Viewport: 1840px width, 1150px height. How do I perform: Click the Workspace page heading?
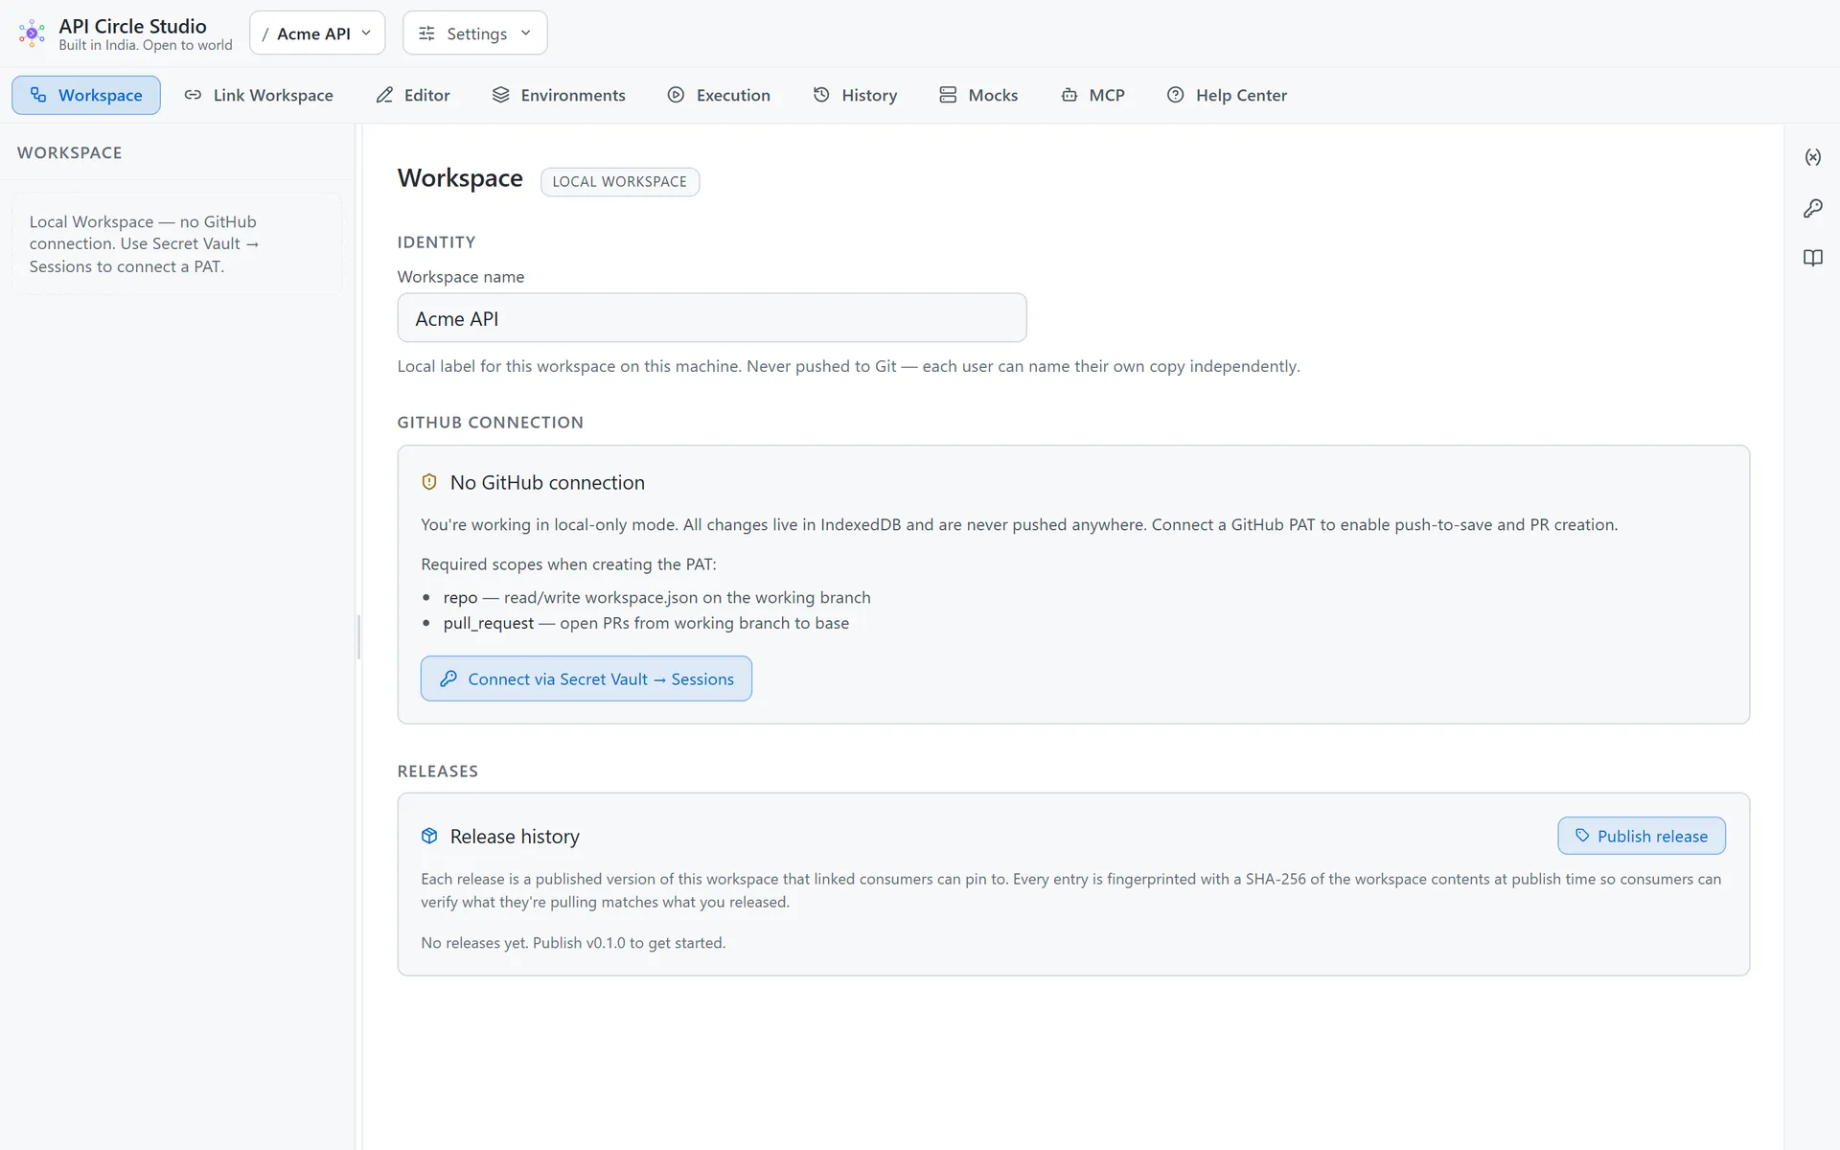coord(460,178)
